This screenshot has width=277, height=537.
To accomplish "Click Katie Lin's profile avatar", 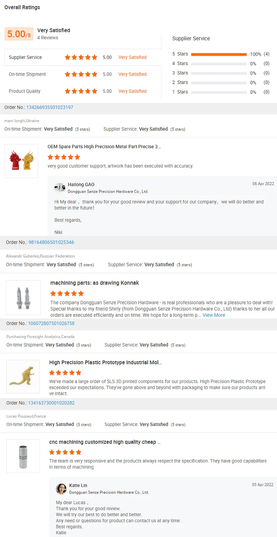I will pos(61,489).
